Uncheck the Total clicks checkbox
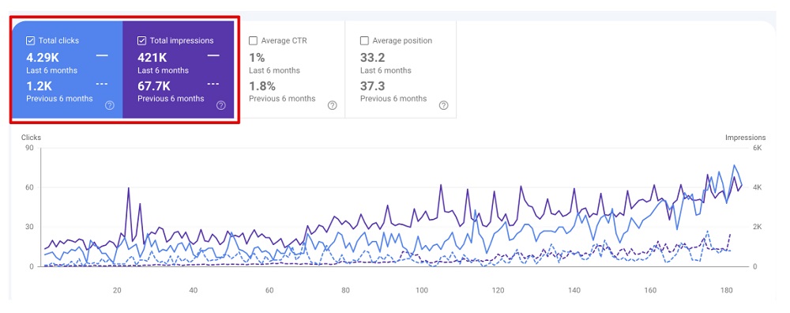The height and width of the screenshot is (313, 790). pos(30,41)
